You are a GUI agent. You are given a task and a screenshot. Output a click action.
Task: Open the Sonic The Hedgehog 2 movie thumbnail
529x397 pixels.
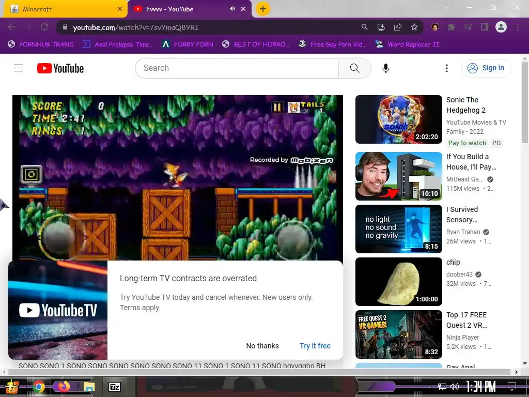[x=399, y=119]
